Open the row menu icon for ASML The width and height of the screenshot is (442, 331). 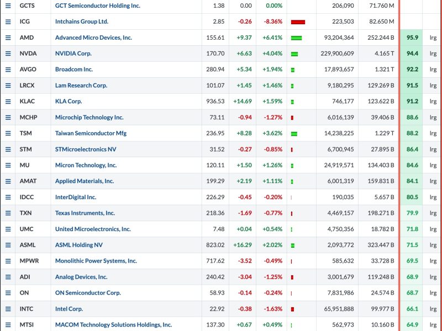coord(8,245)
